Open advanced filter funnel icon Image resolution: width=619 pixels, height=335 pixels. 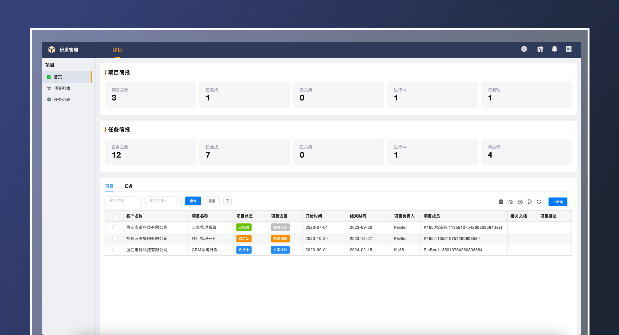pos(227,201)
